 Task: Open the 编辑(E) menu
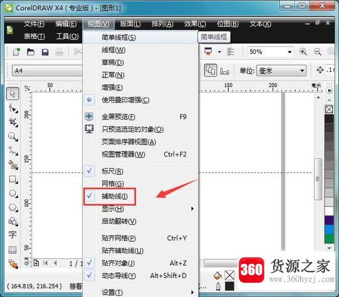(66, 24)
